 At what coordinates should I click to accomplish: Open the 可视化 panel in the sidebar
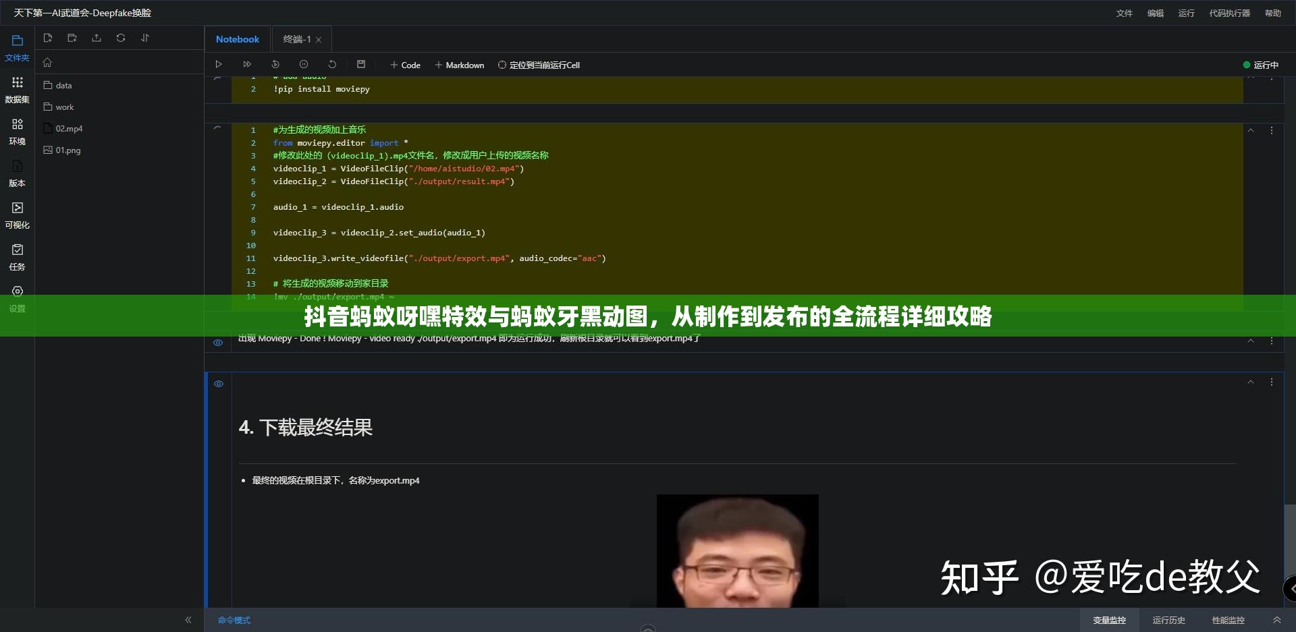pos(17,214)
